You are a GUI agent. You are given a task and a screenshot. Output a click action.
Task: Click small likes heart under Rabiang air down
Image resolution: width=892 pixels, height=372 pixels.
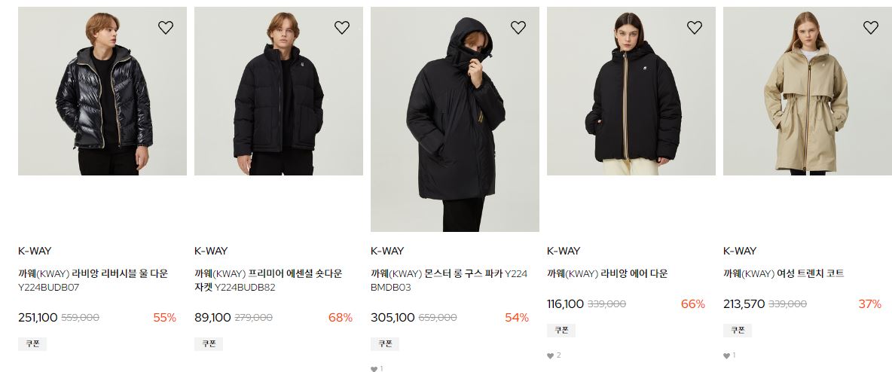(550, 355)
